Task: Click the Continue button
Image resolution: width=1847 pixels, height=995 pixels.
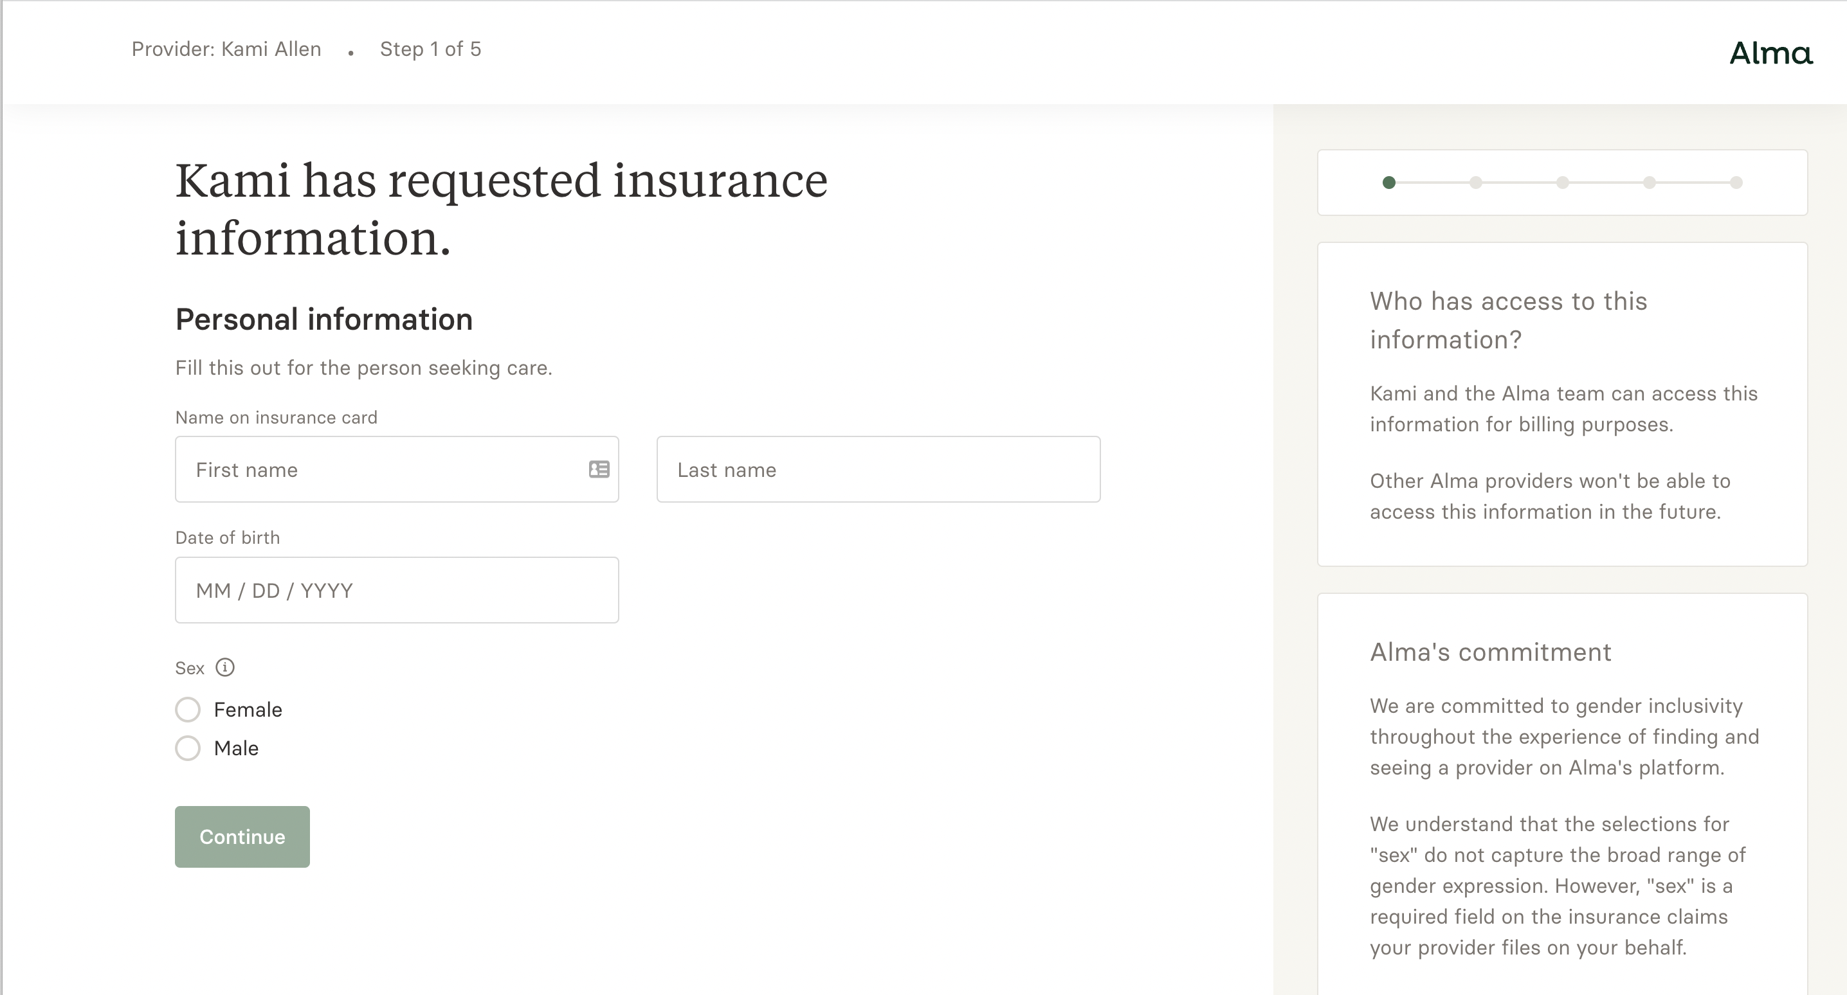Action: pyautogui.click(x=242, y=837)
